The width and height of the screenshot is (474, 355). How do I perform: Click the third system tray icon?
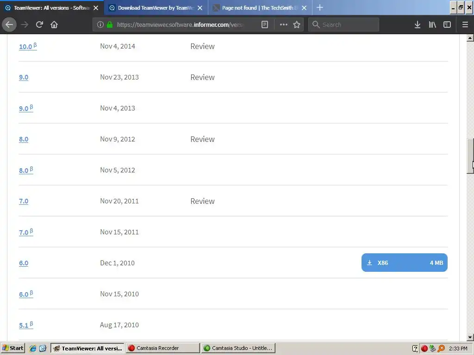[433, 349]
